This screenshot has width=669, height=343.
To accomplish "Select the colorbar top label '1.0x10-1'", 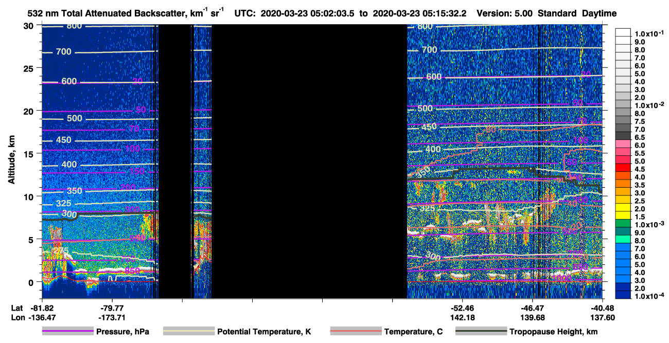I will (x=649, y=33).
